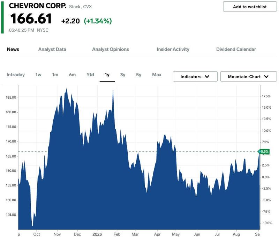Image resolution: width=279 pixels, height=238 pixels.
Task: Click the Mar date axis label
Action: (135, 234)
